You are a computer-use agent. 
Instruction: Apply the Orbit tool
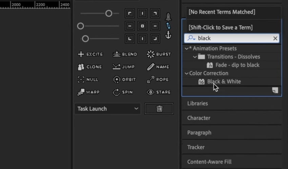tap(124, 79)
